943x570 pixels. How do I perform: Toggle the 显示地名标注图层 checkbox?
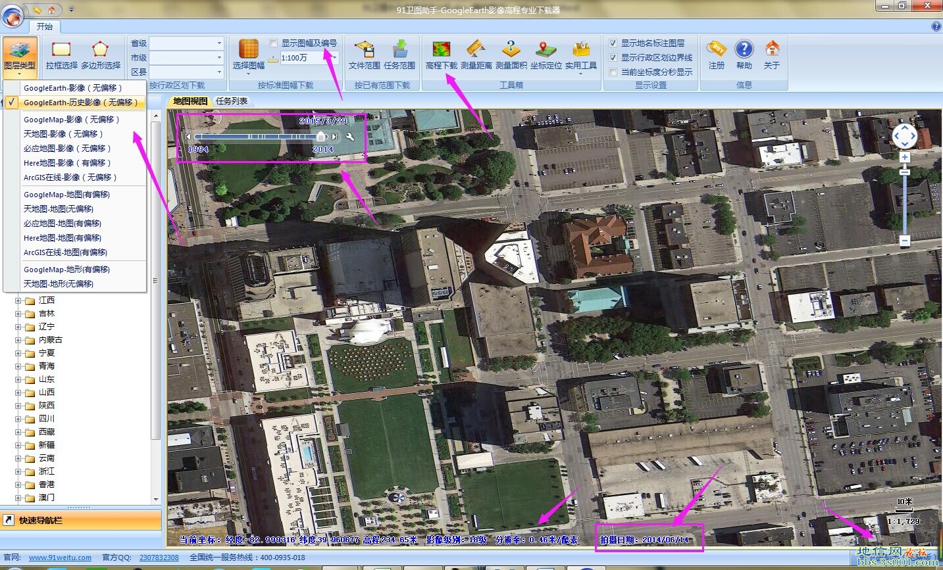pyautogui.click(x=613, y=43)
